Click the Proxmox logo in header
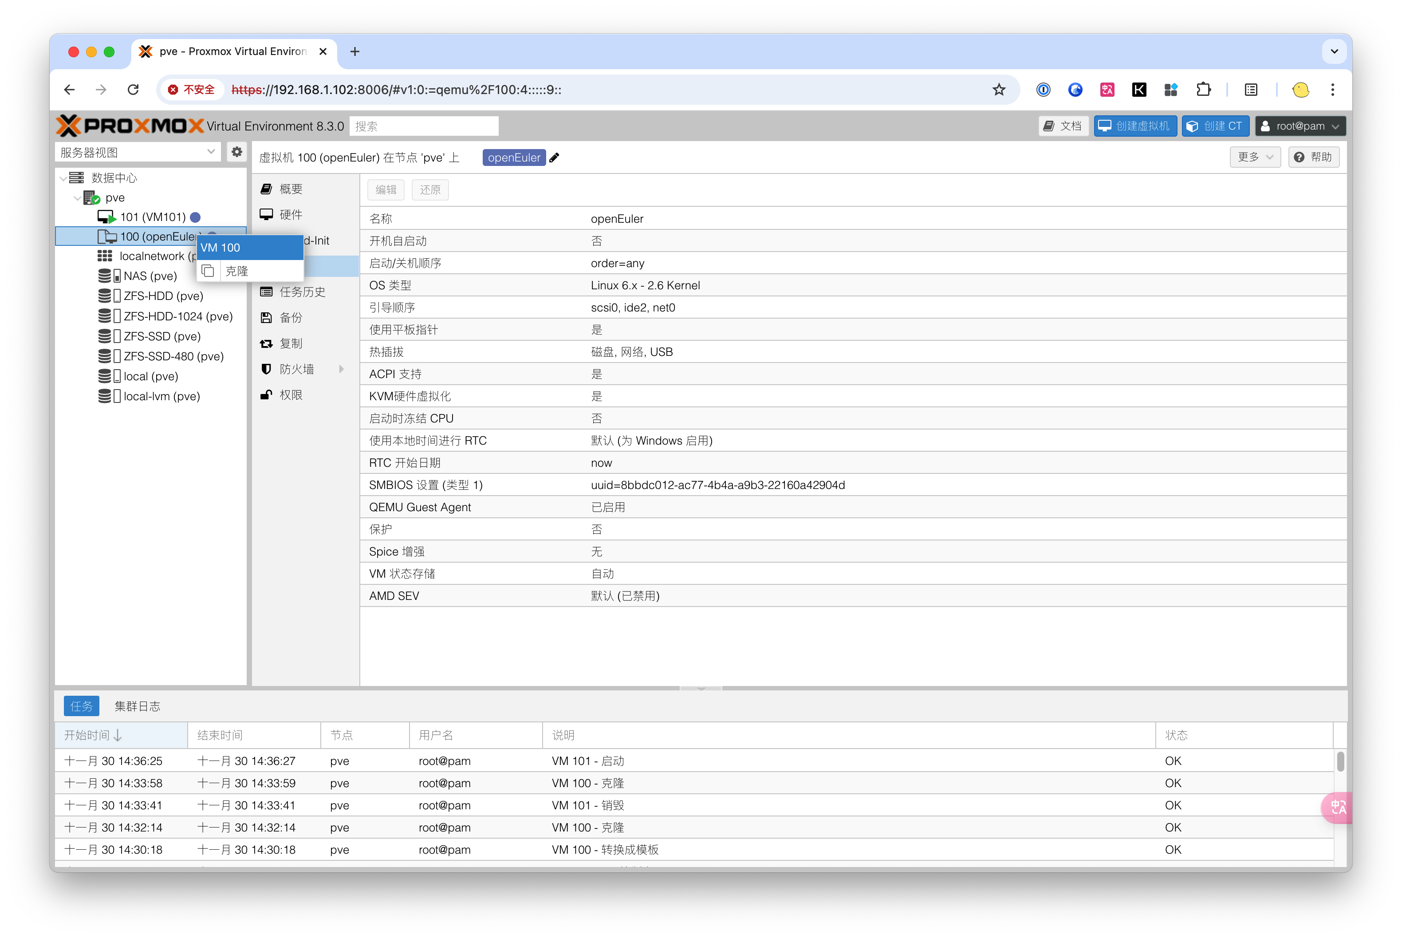The width and height of the screenshot is (1402, 938). coord(130,126)
